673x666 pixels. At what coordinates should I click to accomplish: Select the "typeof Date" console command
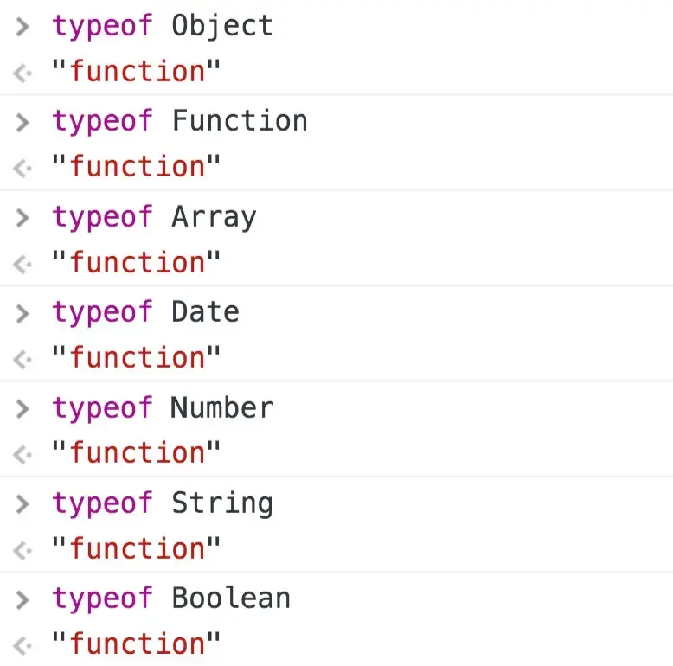pos(146,313)
